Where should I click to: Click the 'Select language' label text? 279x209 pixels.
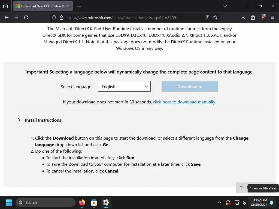click(x=76, y=87)
